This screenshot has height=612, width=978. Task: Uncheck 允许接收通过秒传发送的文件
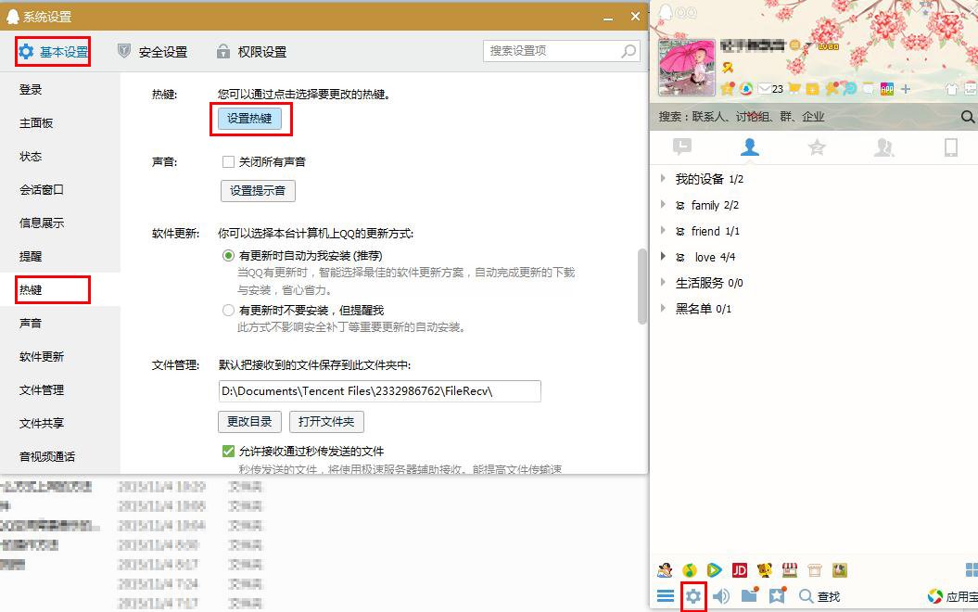[x=228, y=451]
